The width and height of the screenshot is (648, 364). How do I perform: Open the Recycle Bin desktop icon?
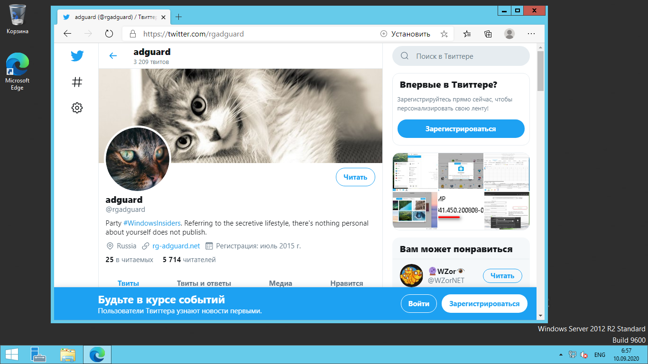pos(18,19)
